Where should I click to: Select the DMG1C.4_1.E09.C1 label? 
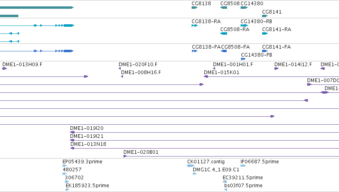click(x=216, y=170)
